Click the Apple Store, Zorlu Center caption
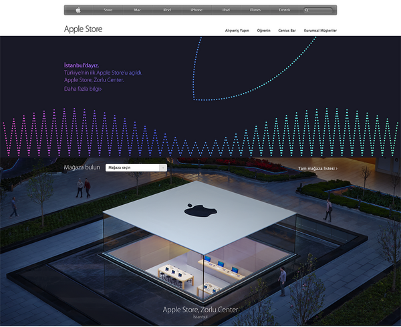The image size is (401, 327). 200,310
